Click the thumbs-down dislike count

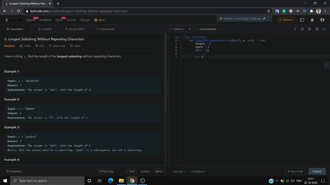coord(40,46)
